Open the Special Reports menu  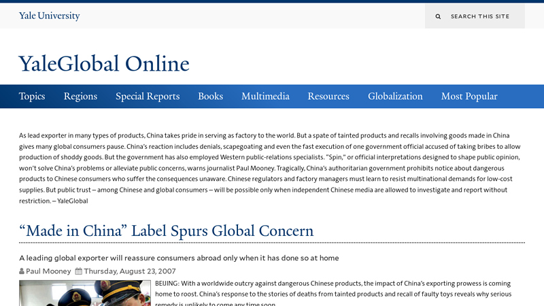point(148,96)
